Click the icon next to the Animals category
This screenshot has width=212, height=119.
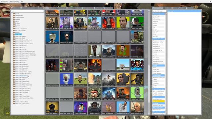14,14
